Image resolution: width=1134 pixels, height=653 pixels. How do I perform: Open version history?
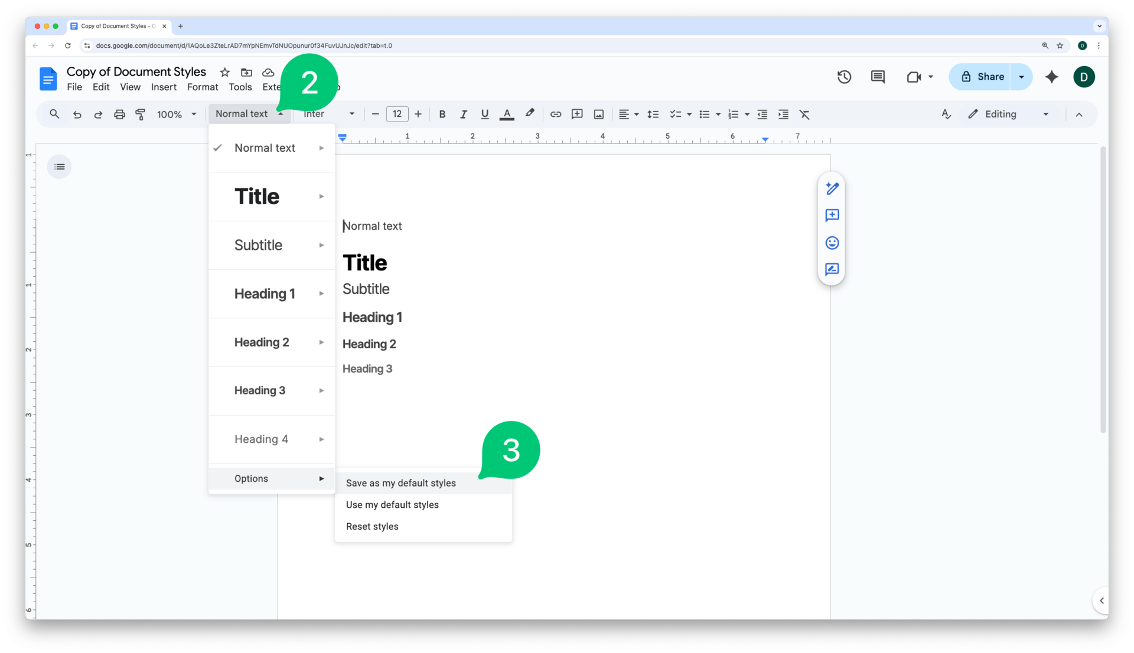[x=844, y=77]
